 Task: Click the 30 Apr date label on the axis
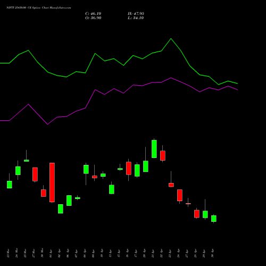(212, 253)
